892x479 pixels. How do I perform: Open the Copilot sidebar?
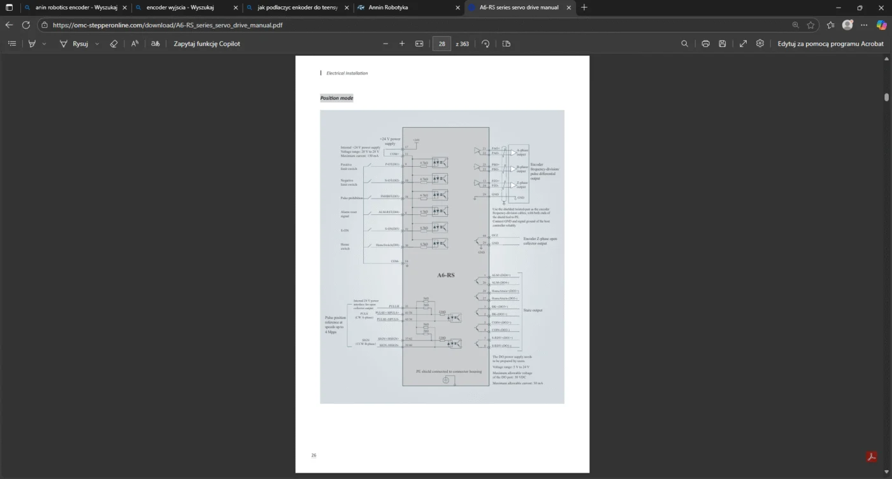tap(881, 25)
